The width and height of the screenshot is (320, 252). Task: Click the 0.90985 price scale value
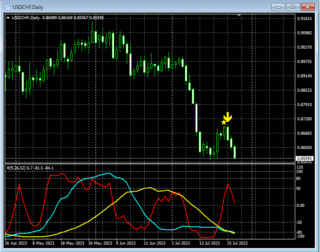point(304,33)
